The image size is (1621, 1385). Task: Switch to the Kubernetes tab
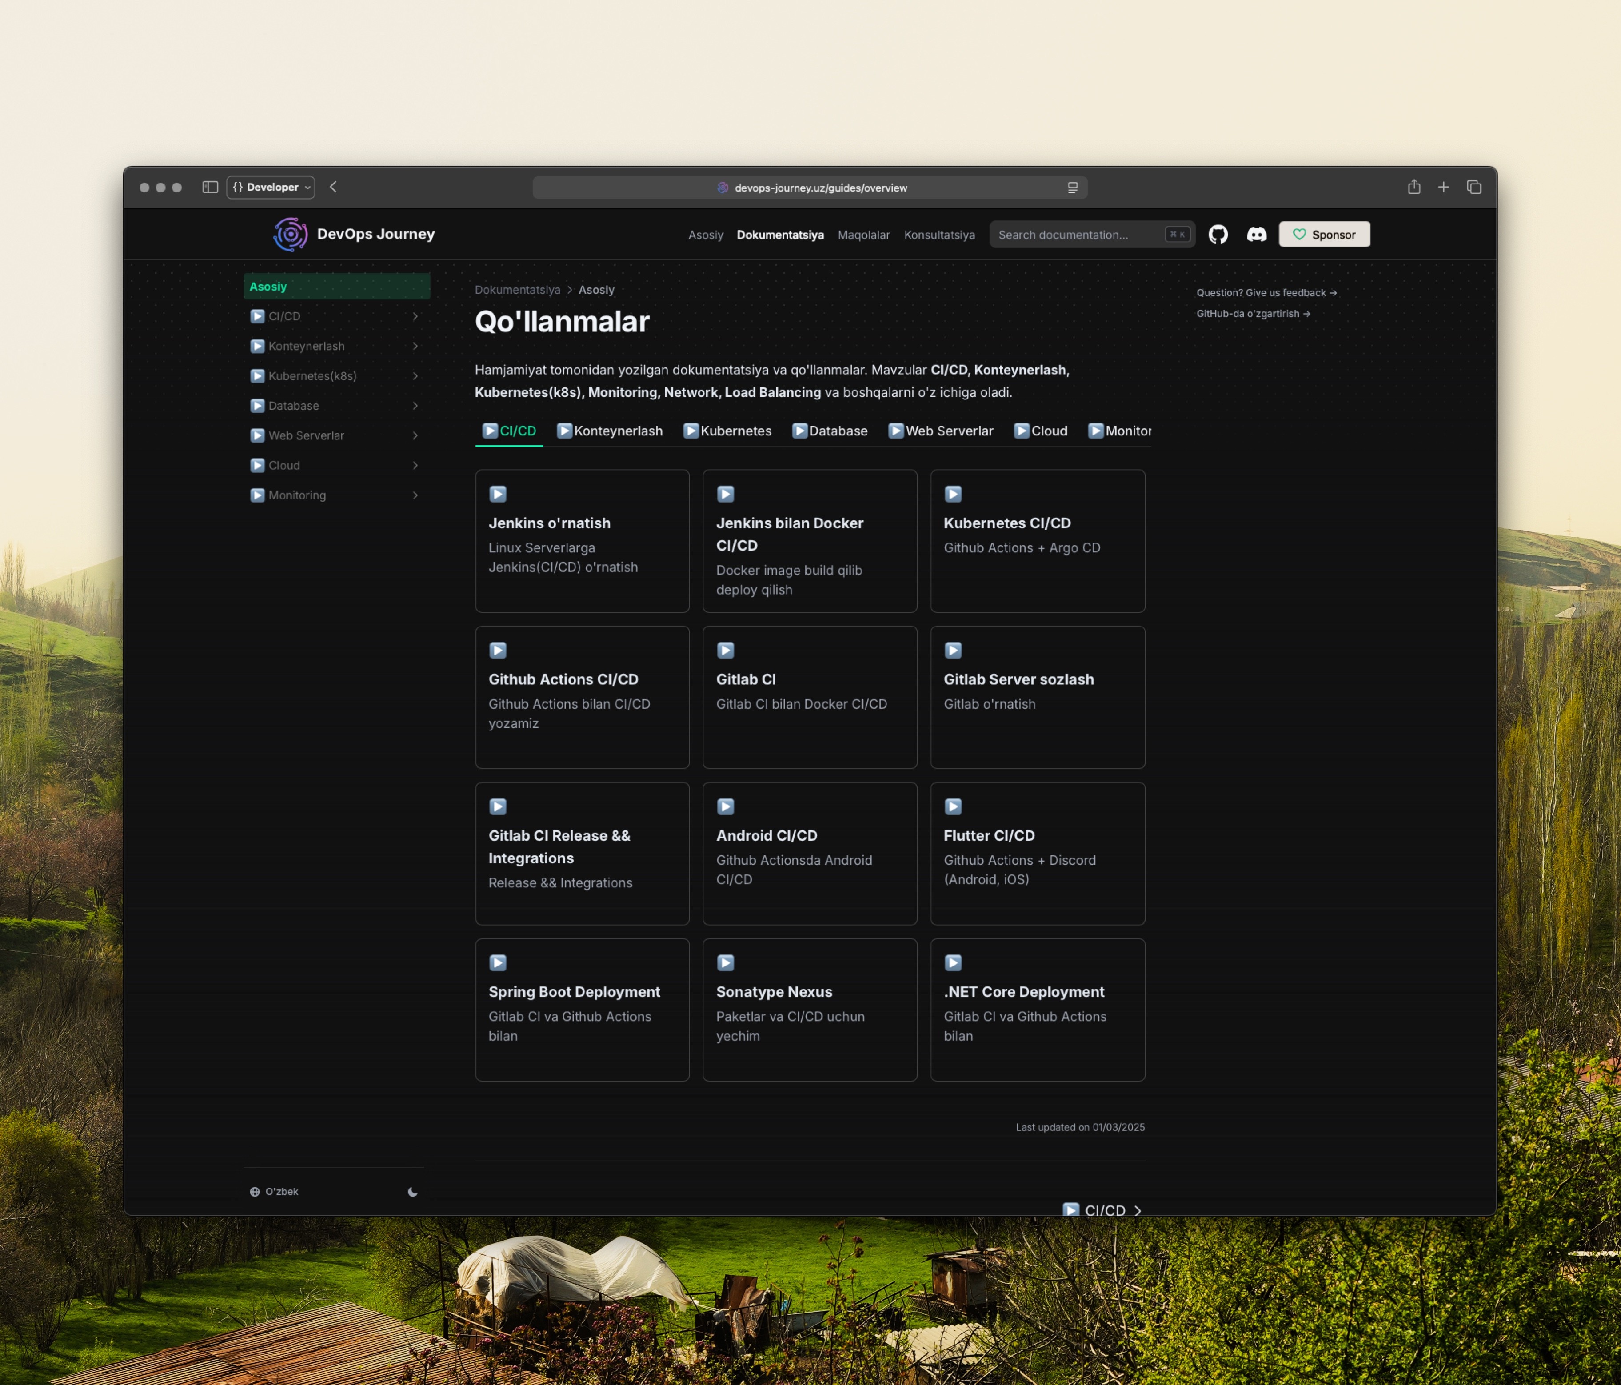tap(727, 431)
